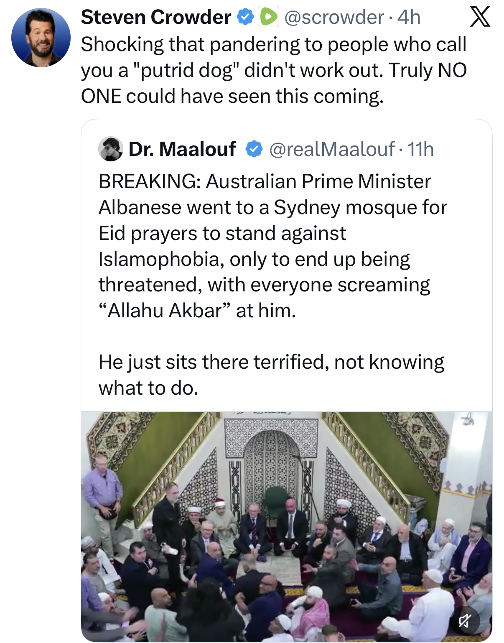Click Dr. Maalouf's blue verified checkmark
Image resolution: width=504 pixels, height=643 pixels.
(254, 149)
